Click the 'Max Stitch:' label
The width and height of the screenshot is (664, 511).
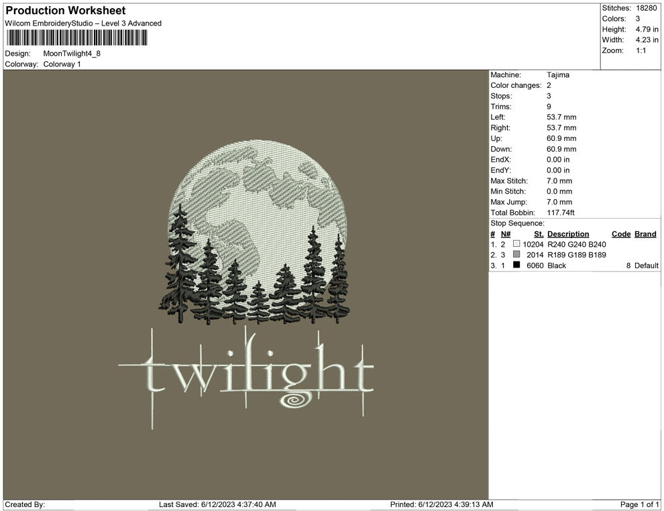pyautogui.click(x=509, y=181)
